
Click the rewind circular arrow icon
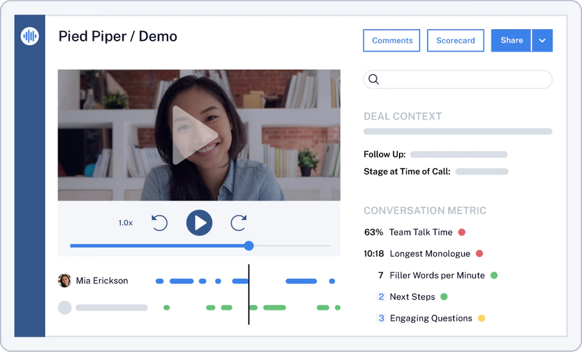(x=160, y=223)
